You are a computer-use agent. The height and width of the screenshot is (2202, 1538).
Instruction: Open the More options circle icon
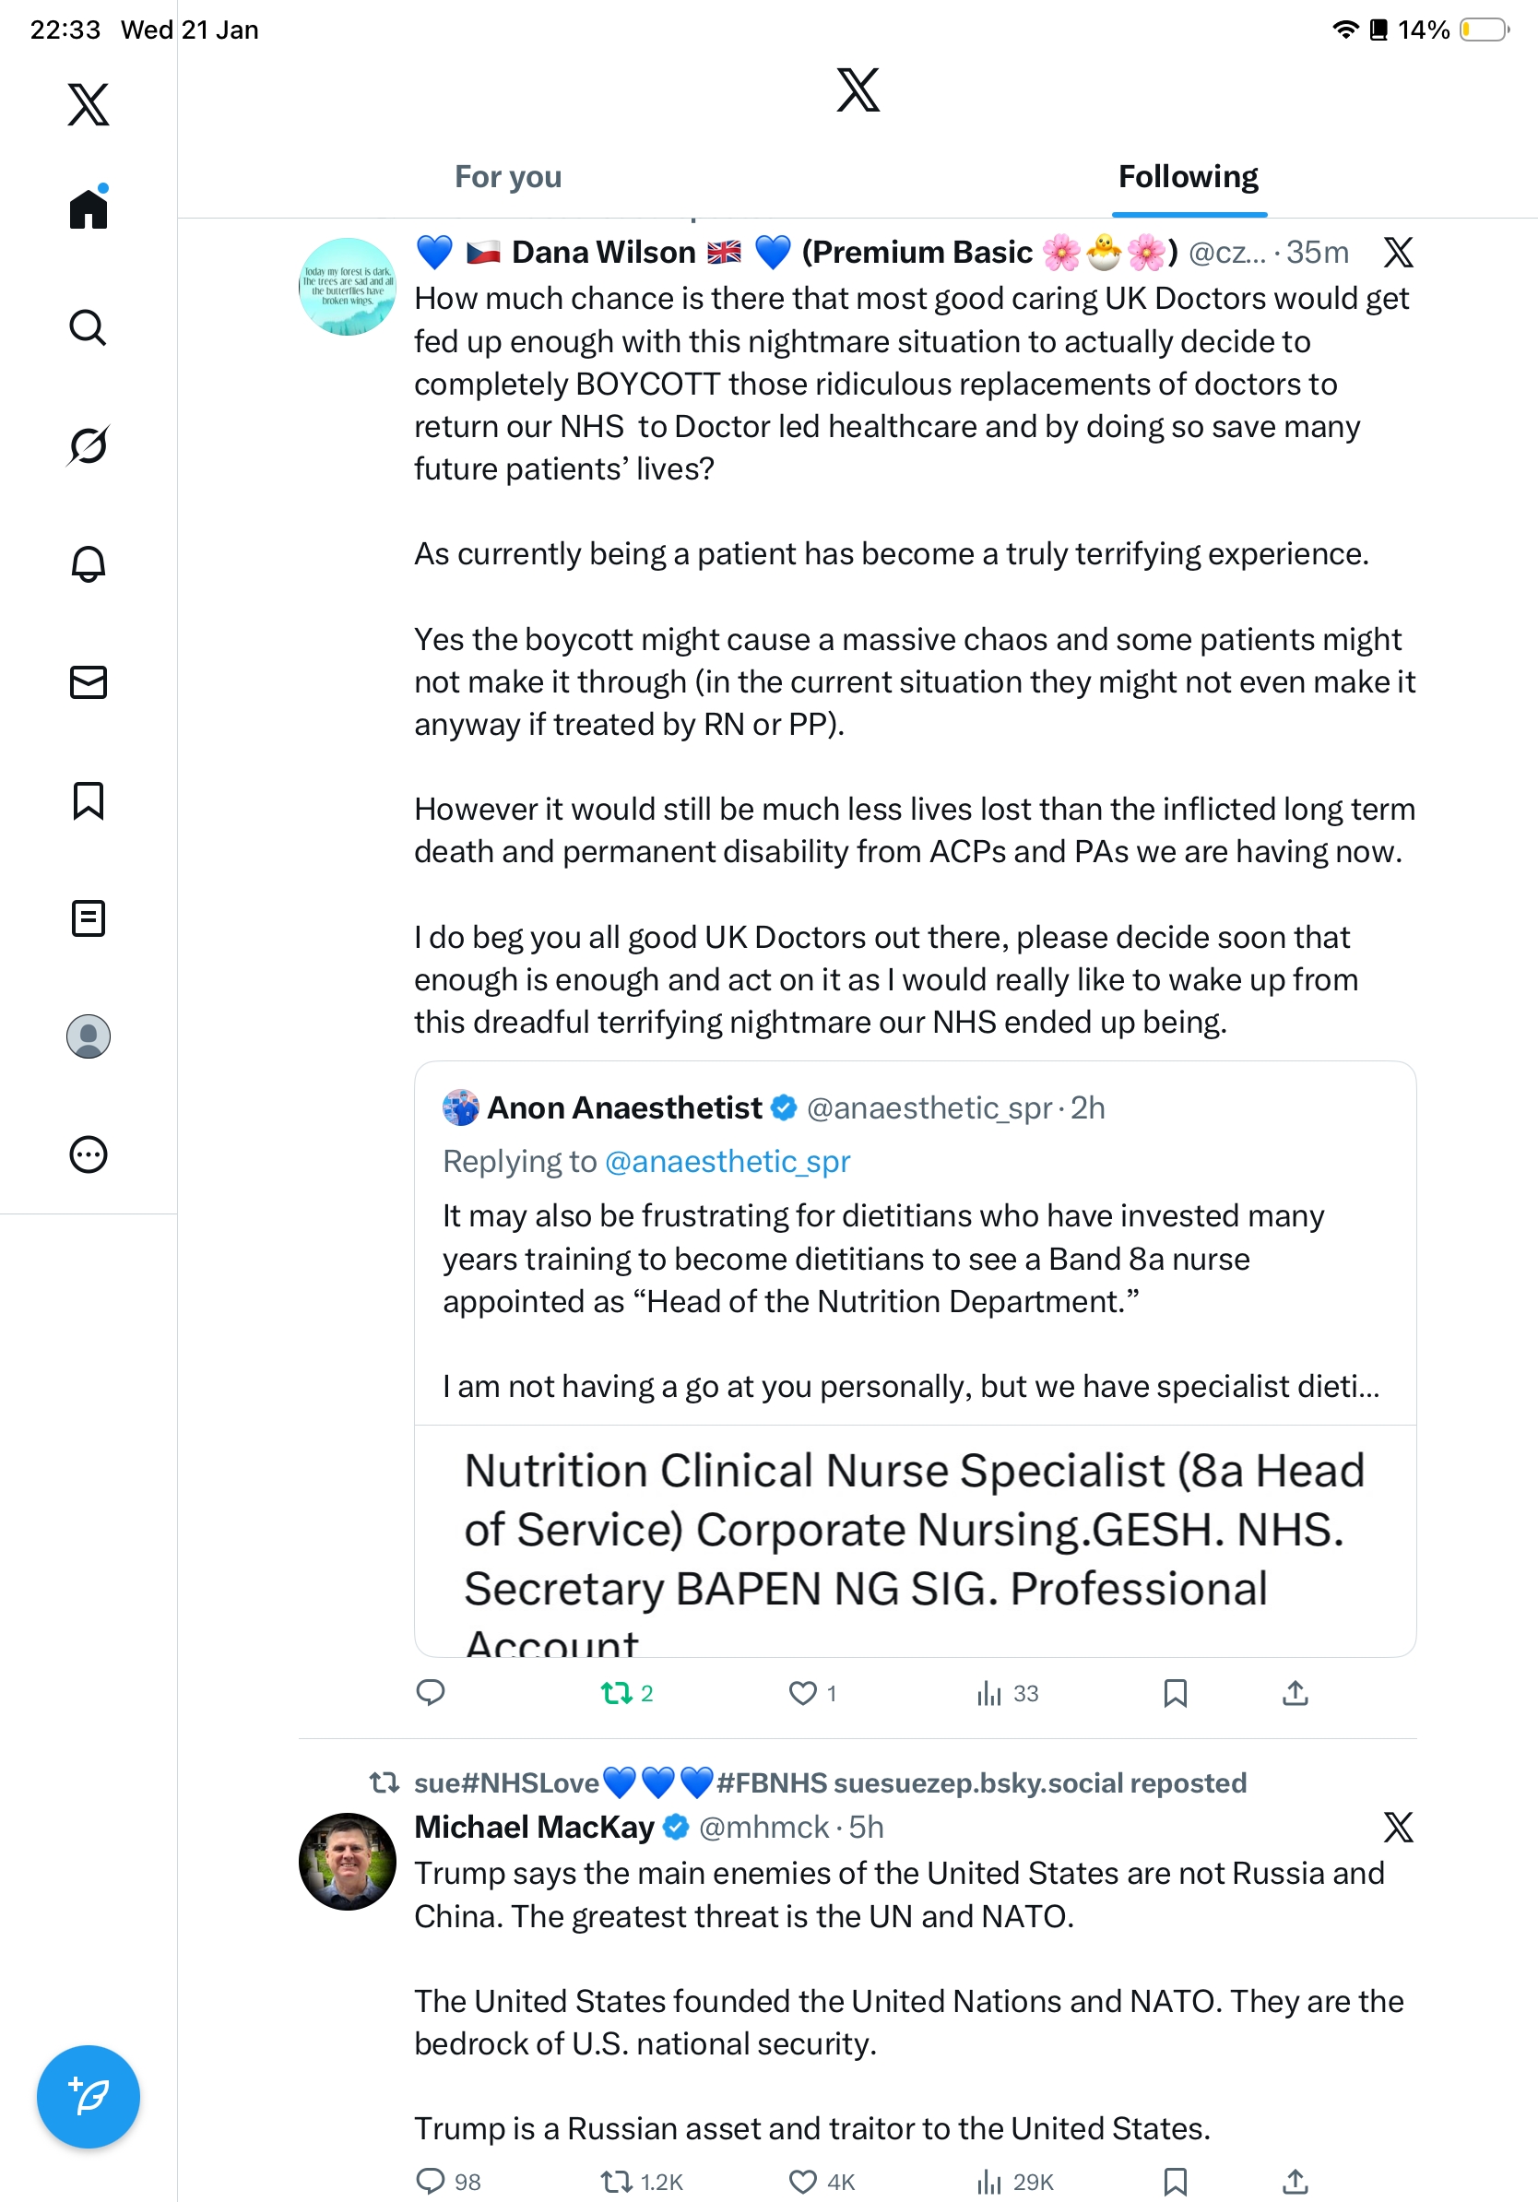(x=89, y=1154)
